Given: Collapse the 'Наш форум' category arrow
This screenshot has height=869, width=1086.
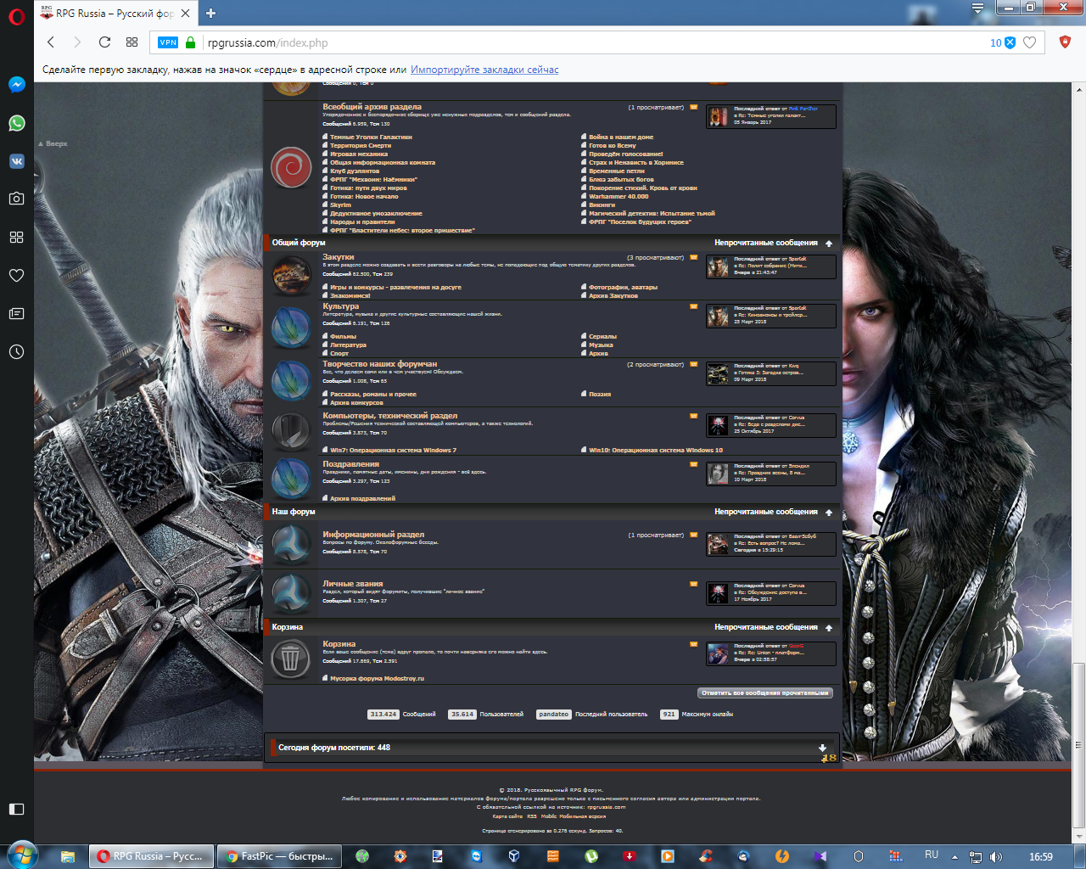Looking at the screenshot, I should [x=829, y=513].
